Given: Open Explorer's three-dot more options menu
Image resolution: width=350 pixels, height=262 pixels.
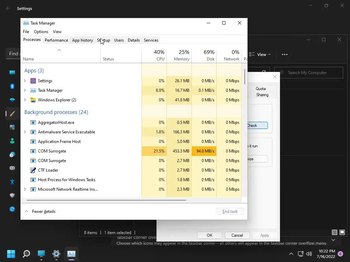Looking at the screenshot, I should point(285,55).
